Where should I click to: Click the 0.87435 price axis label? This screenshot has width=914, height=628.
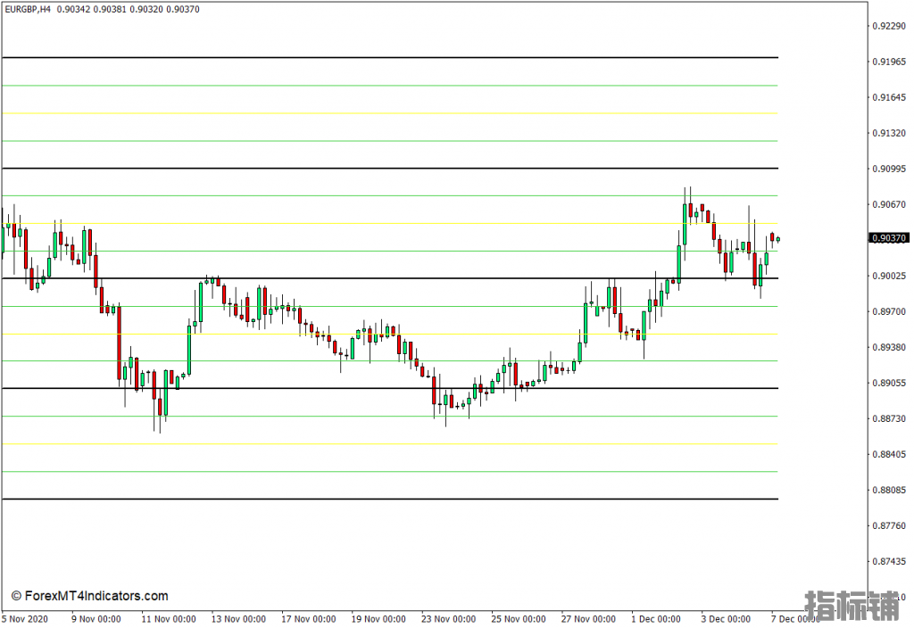point(889,561)
